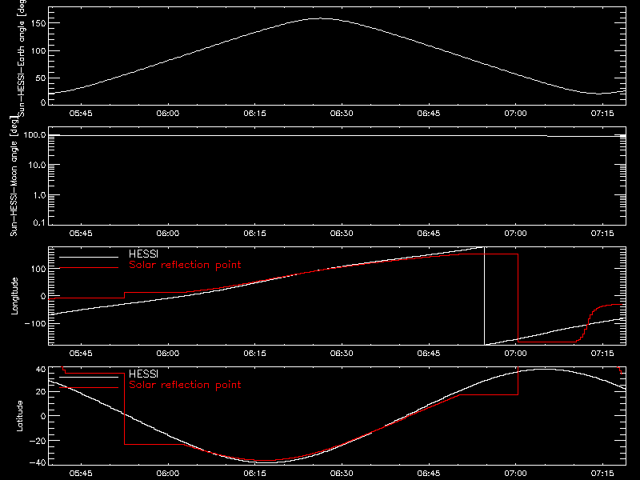The height and width of the screenshot is (480, 640).
Task: Click the 05:45 tick label under the Latitude plot
Action: pos(81,474)
